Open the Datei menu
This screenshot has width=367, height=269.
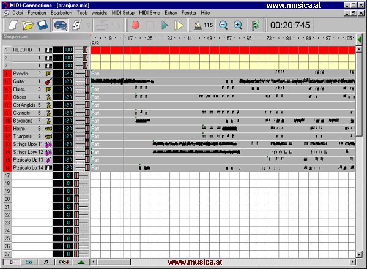pyautogui.click(x=18, y=13)
